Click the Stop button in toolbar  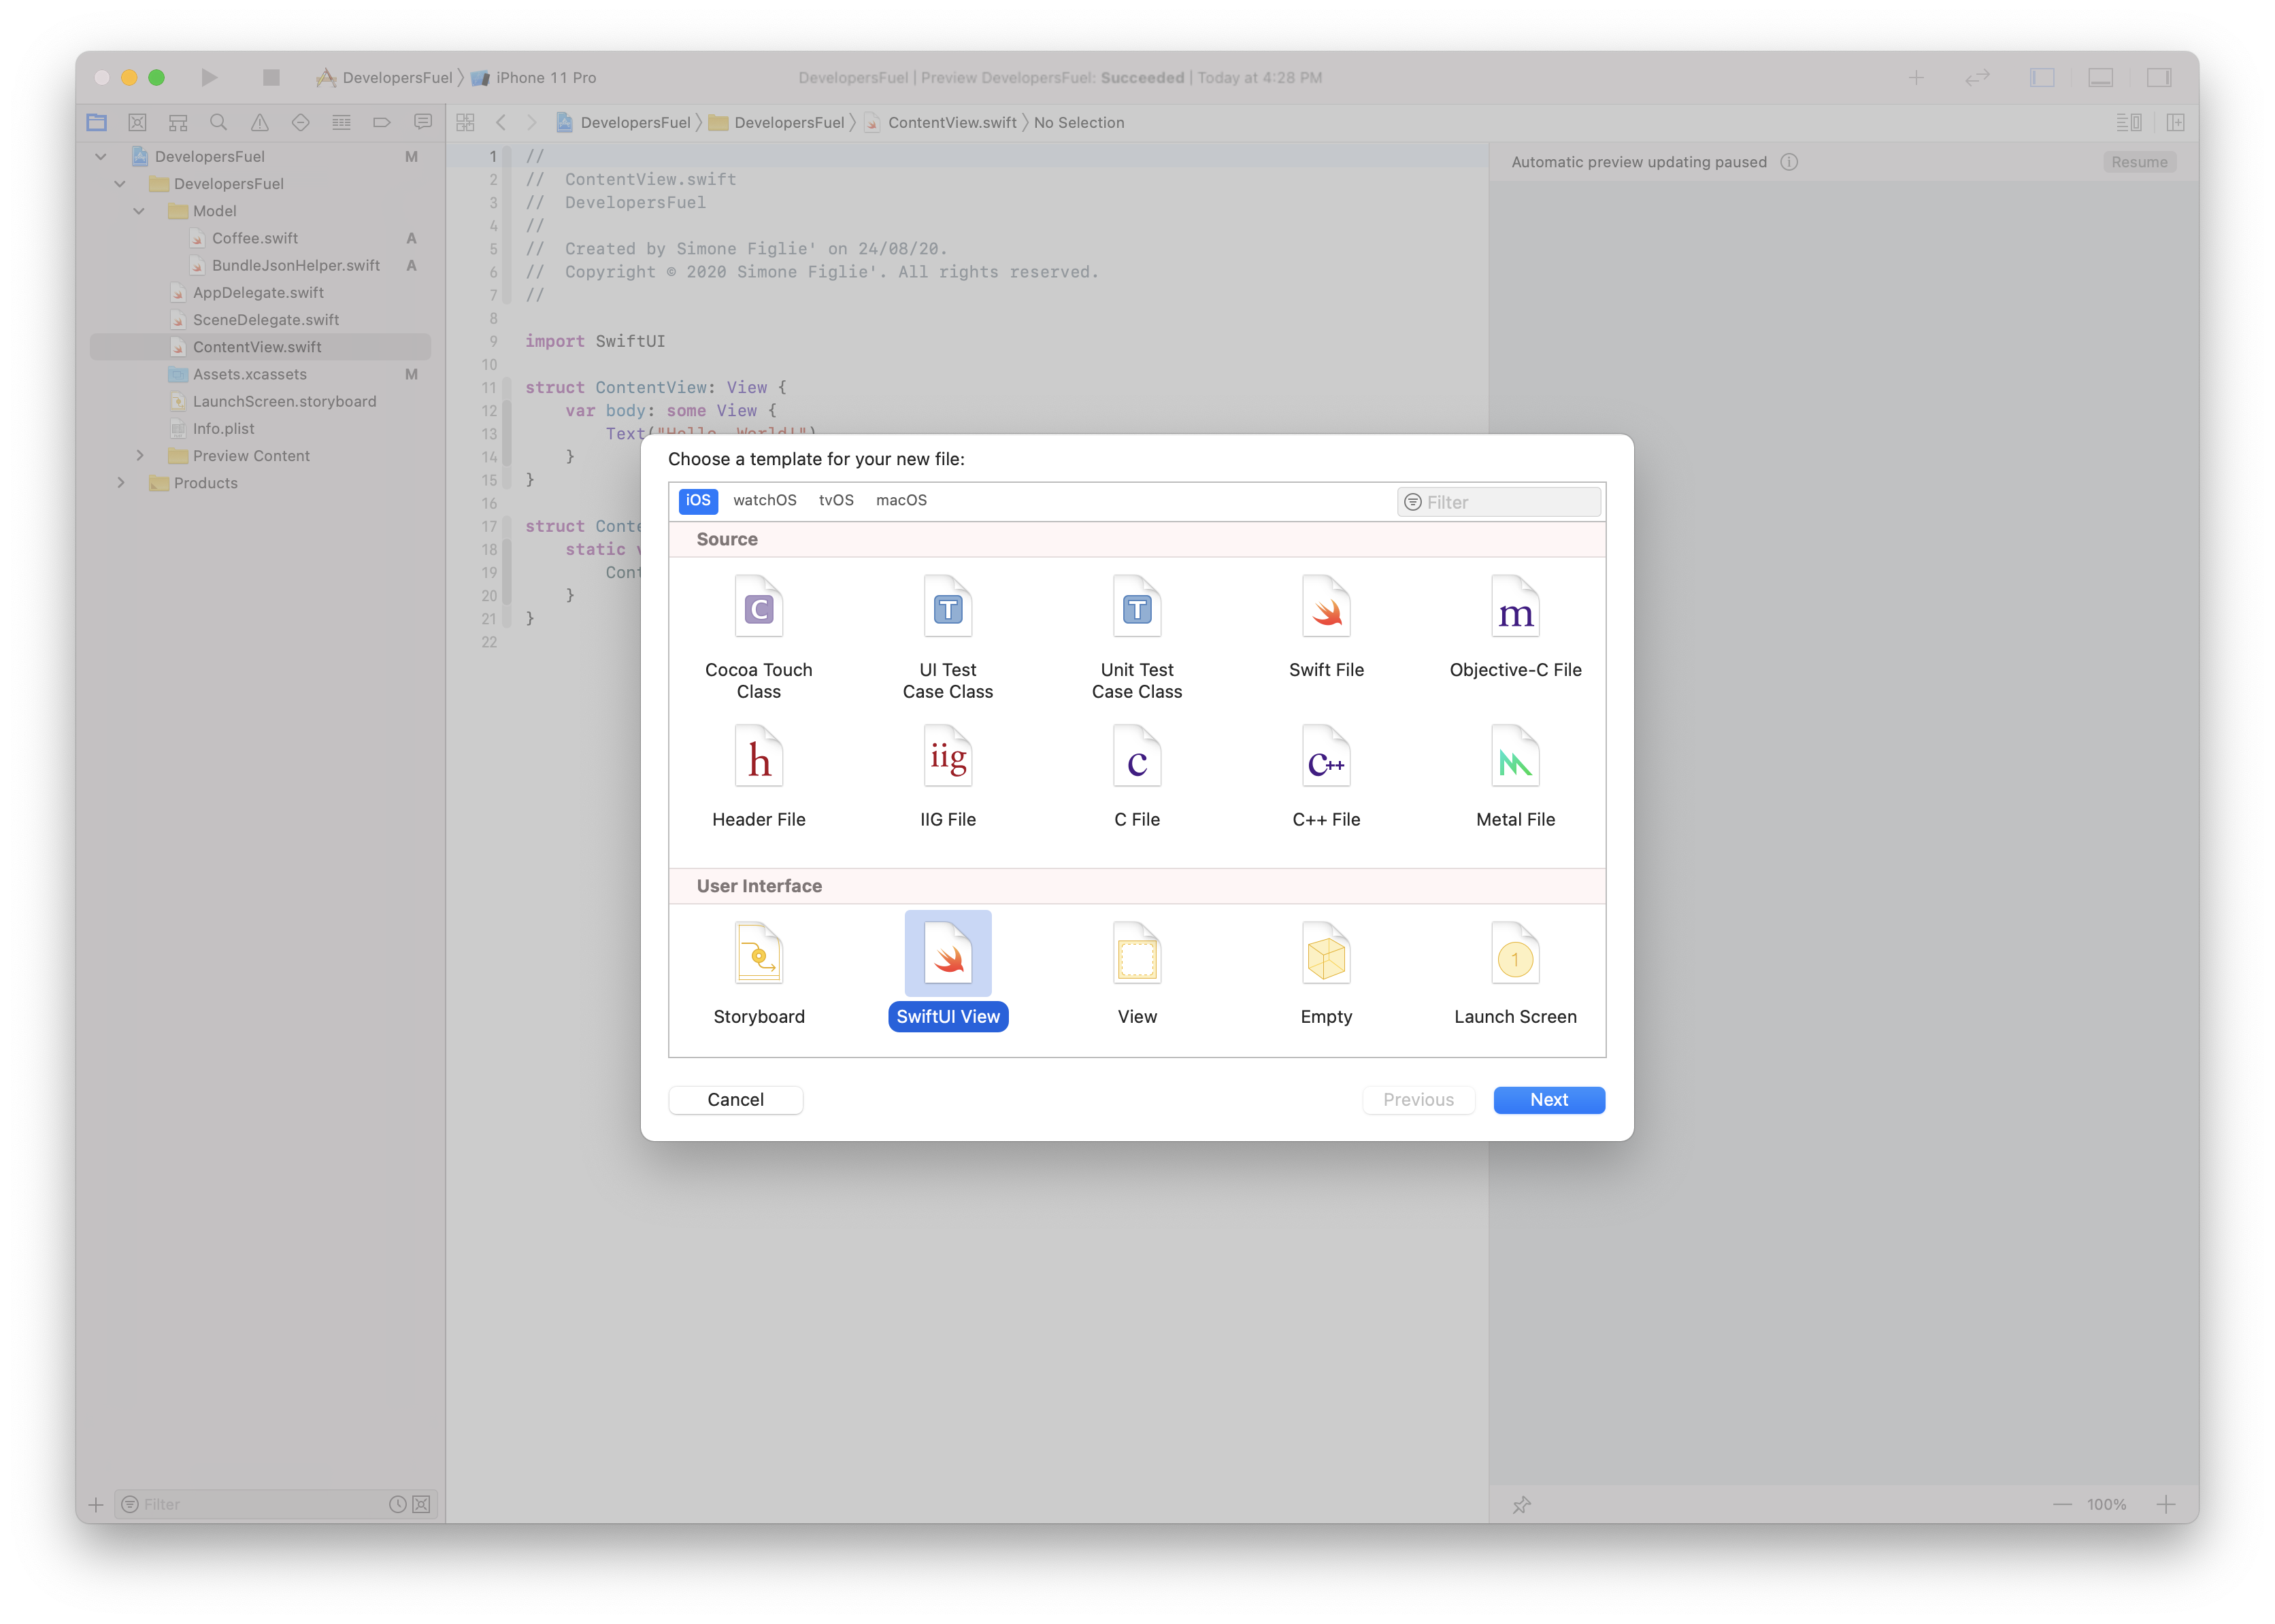click(x=271, y=77)
